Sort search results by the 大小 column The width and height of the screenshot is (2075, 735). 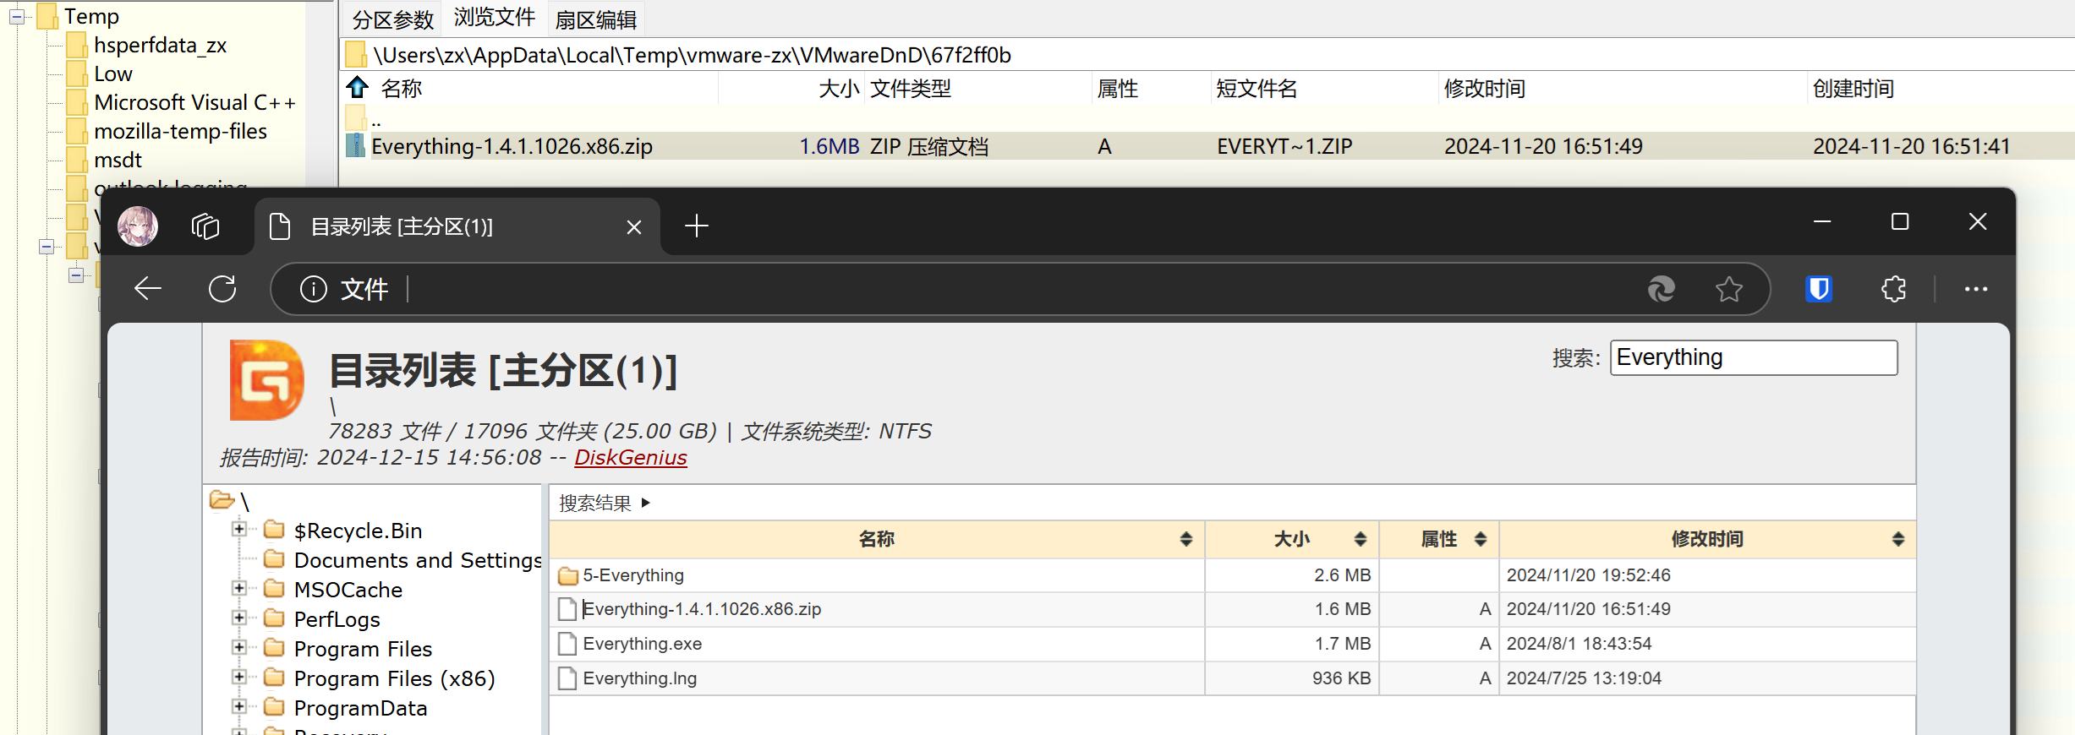pyautogui.click(x=1291, y=539)
